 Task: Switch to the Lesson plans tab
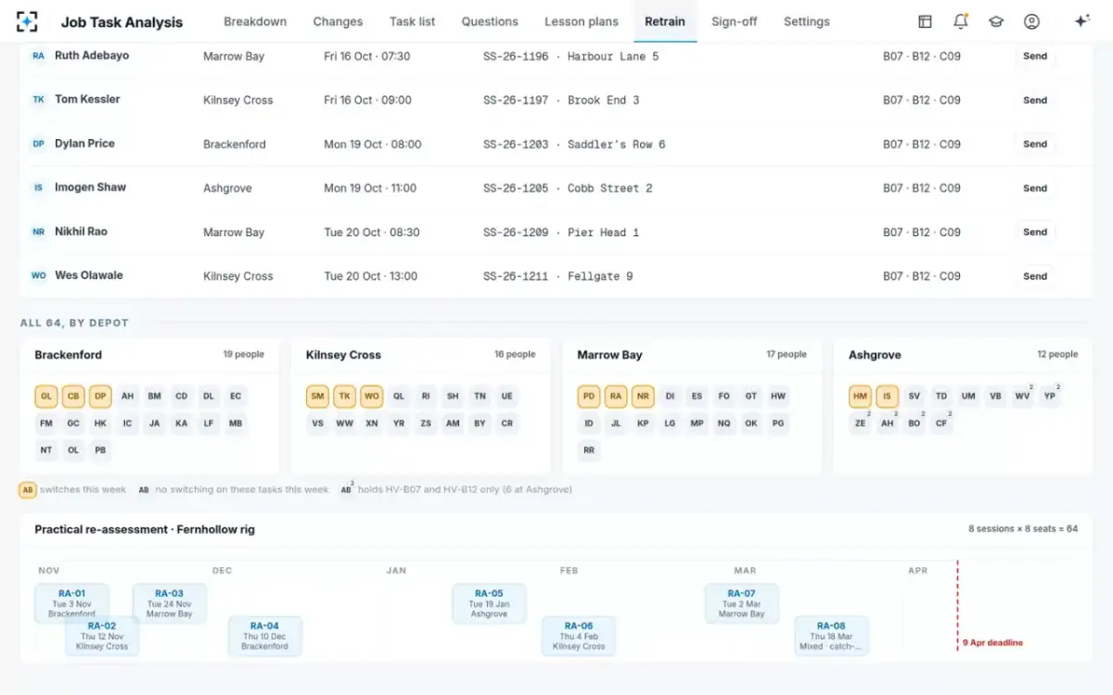coord(582,21)
